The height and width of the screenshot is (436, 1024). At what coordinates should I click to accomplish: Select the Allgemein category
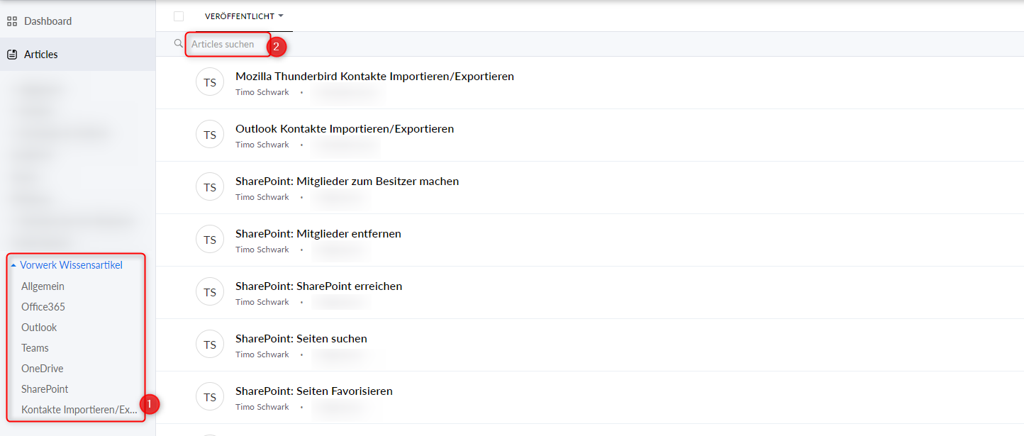point(43,286)
